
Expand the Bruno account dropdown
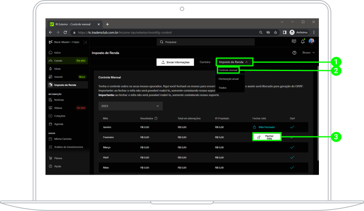pyautogui.click(x=308, y=52)
